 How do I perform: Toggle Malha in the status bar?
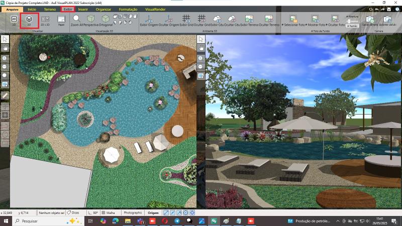tap(109, 212)
